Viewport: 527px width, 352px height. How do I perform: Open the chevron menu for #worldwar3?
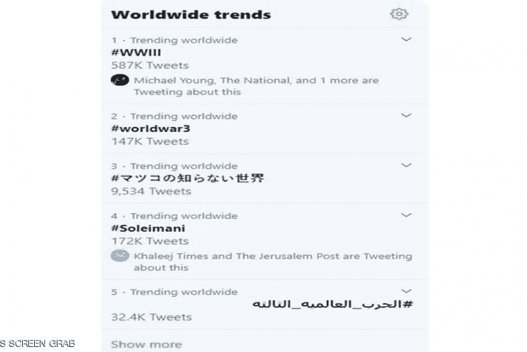pyautogui.click(x=406, y=115)
